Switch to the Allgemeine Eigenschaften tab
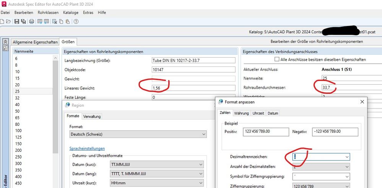The width and height of the screenshot is (382, 188). tap(35, 42)
